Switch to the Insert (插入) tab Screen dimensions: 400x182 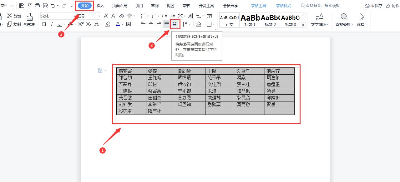click(100, 6)
